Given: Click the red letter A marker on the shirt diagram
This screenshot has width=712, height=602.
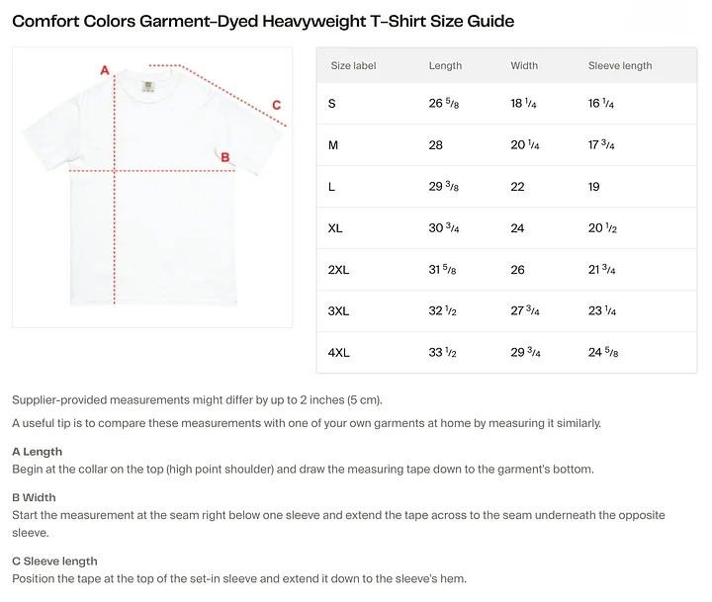Looking at the screenshot, I should [x=105, y=70].
